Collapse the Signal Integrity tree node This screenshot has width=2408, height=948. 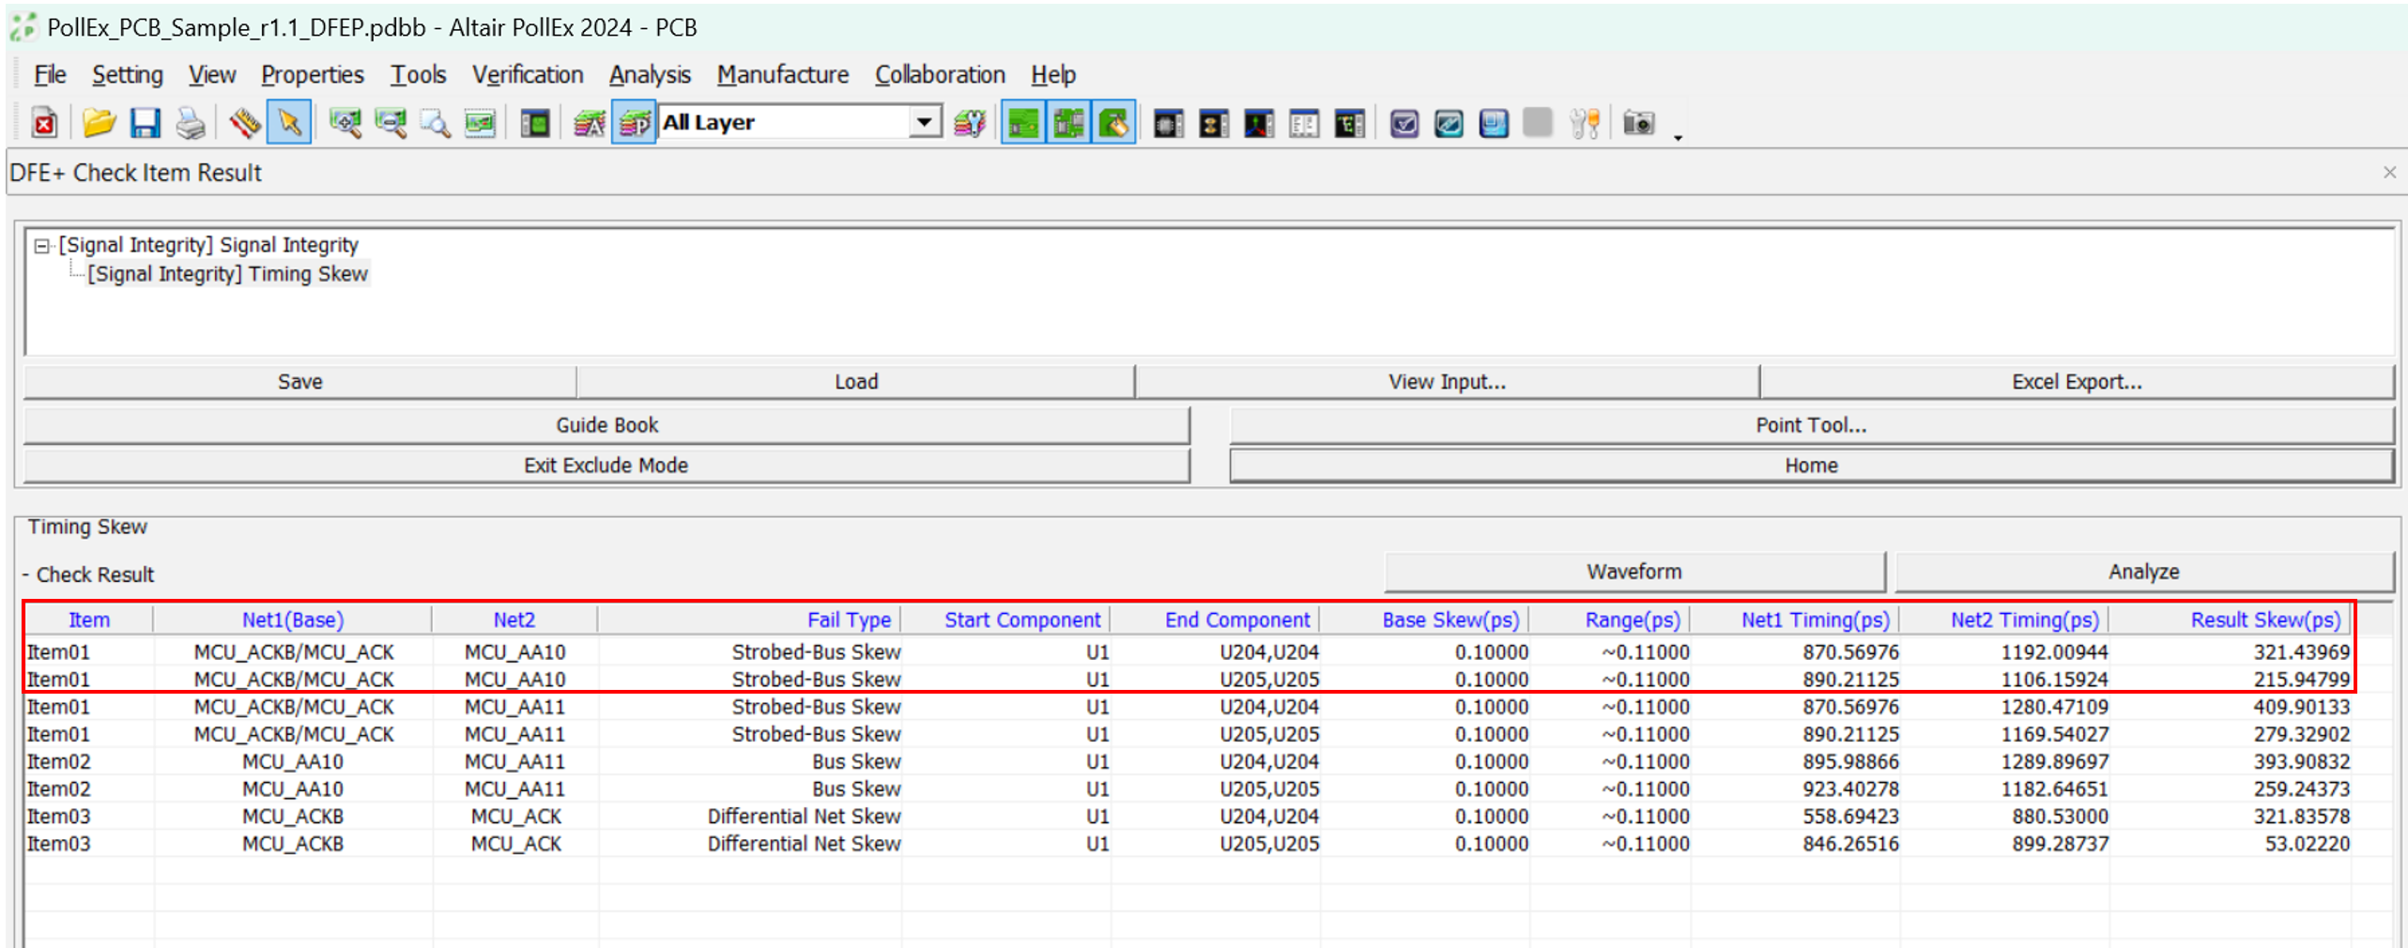41,246
